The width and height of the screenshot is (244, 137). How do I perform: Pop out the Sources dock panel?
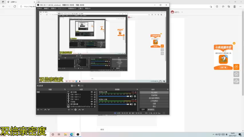[96, 90]
